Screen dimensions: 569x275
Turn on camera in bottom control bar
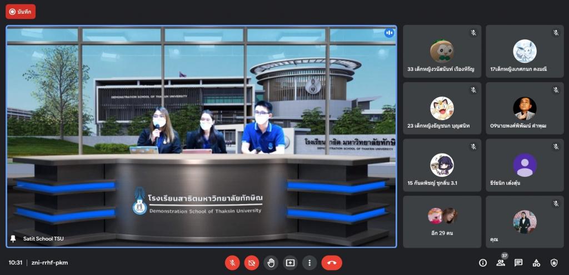tap(252, 263)
